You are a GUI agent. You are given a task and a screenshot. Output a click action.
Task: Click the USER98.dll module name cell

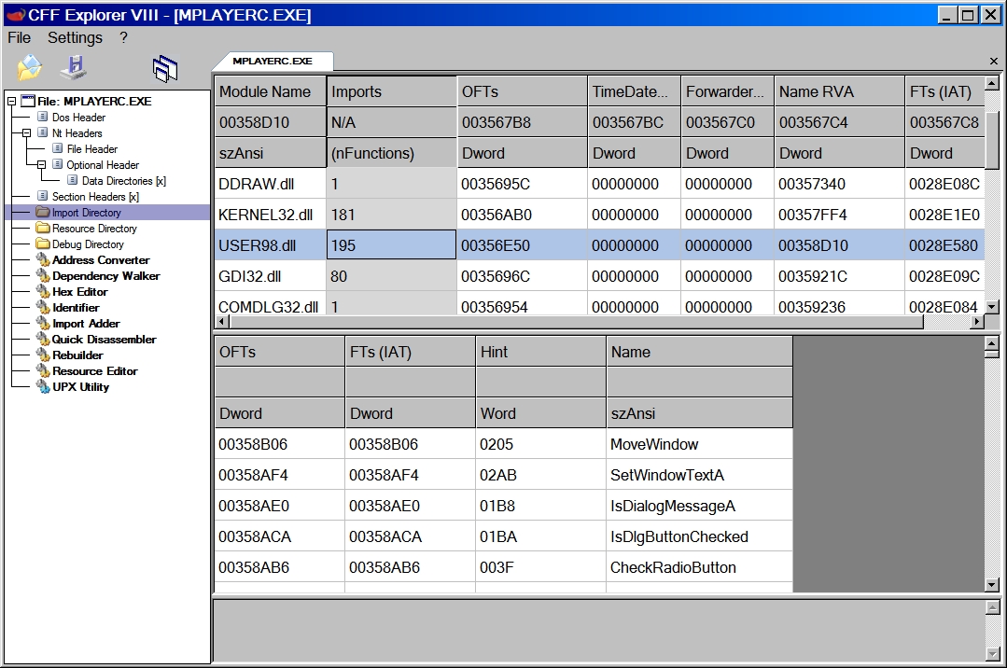pos(271,245)
